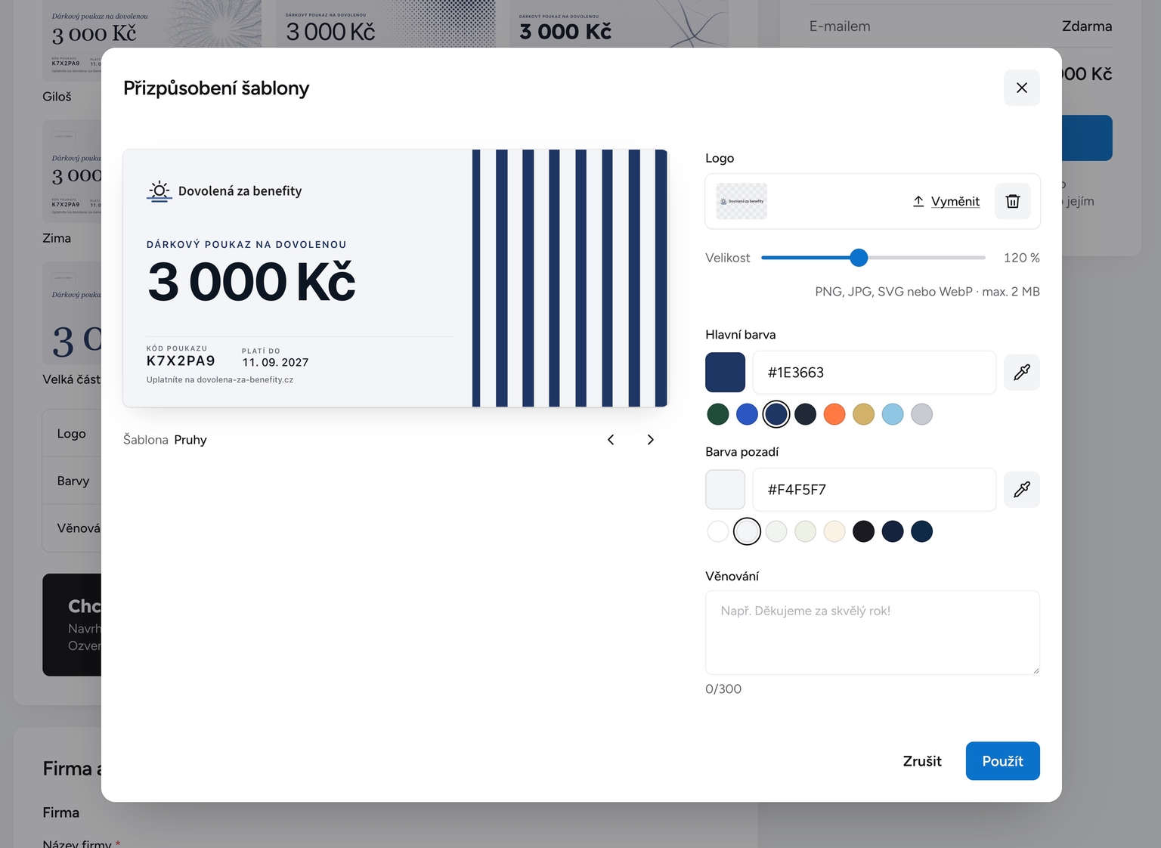Open the Logo section in background page
The width and height of the screenshot is (1161, 848).
[x=71, y=433]
